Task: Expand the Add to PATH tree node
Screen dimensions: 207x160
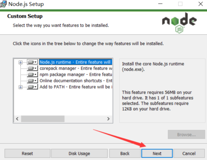Action: pos(20,87)
